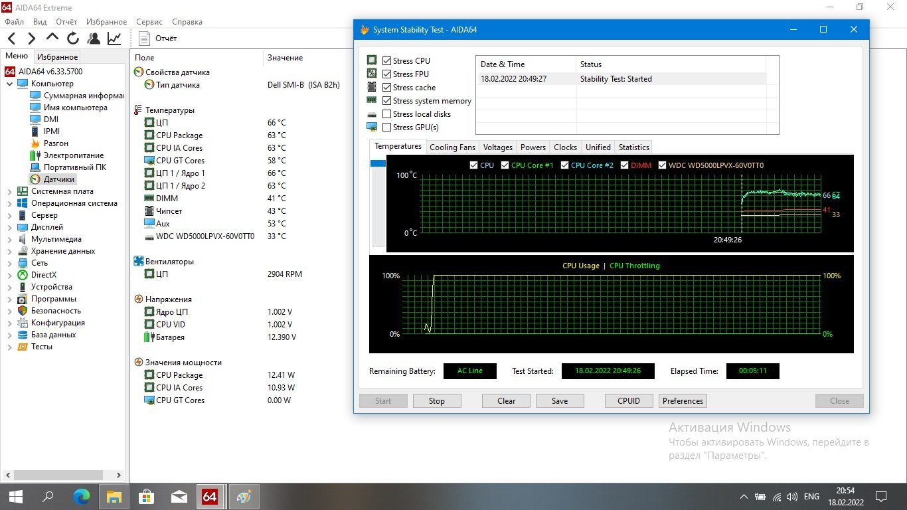Open the Сервис menu
The width and height of the screenshot is (907, 510).
coord(149,22)
